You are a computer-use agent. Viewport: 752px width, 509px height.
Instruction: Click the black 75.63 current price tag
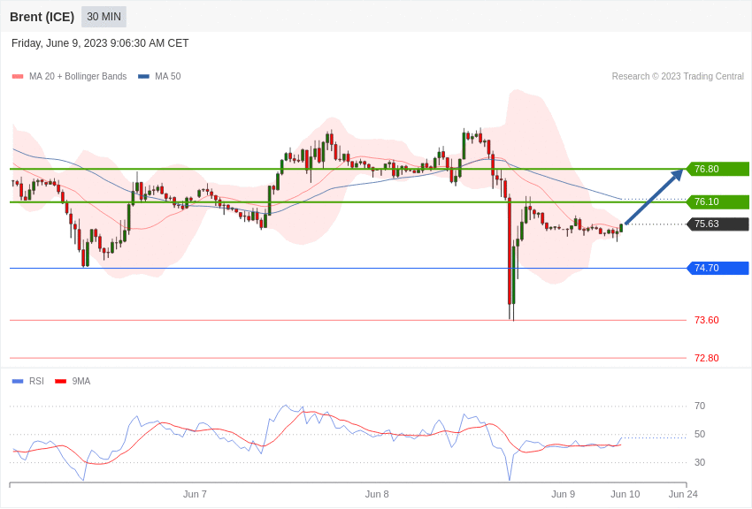pyautogui.click(x=718, y=224)
